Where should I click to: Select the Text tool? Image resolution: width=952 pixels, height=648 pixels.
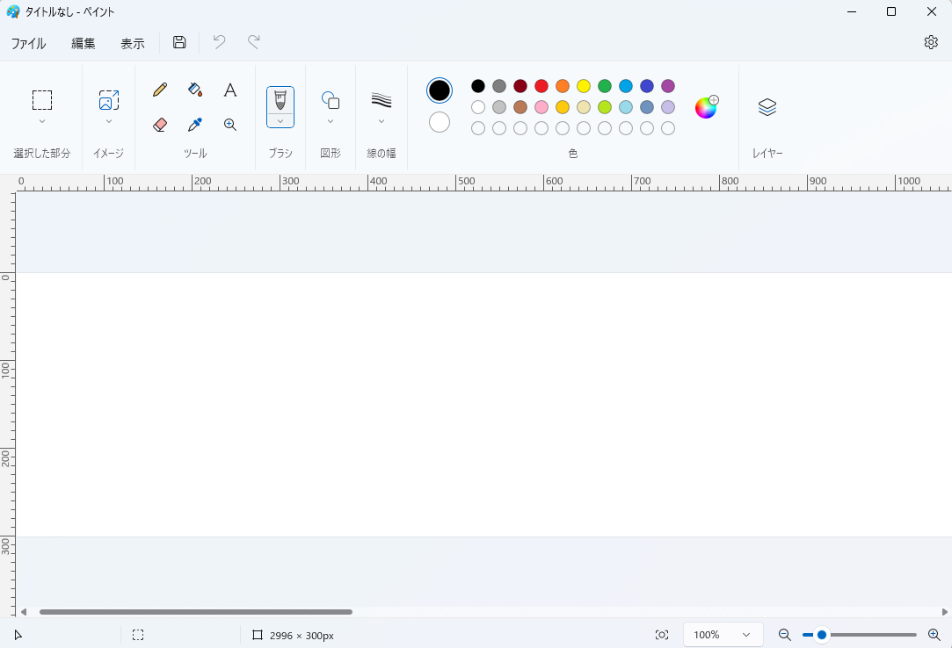[x=230, y=90]
